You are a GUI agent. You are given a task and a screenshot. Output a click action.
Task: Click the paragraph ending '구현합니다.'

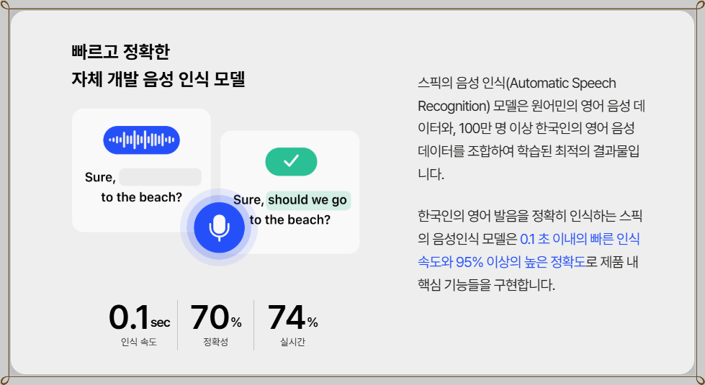(x=530, y=250)
